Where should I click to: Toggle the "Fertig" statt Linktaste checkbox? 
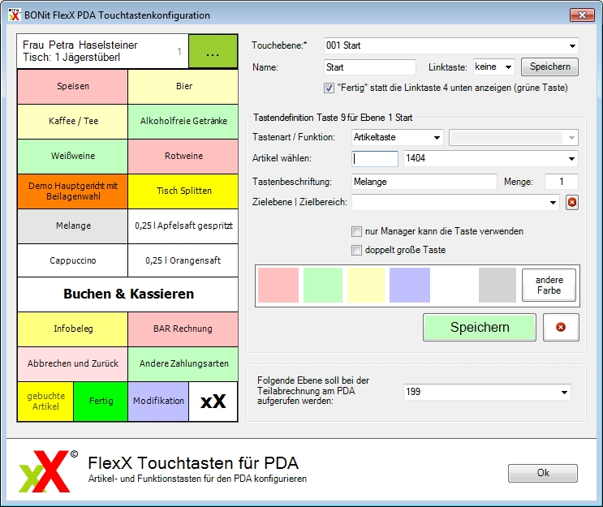point(329,88)
